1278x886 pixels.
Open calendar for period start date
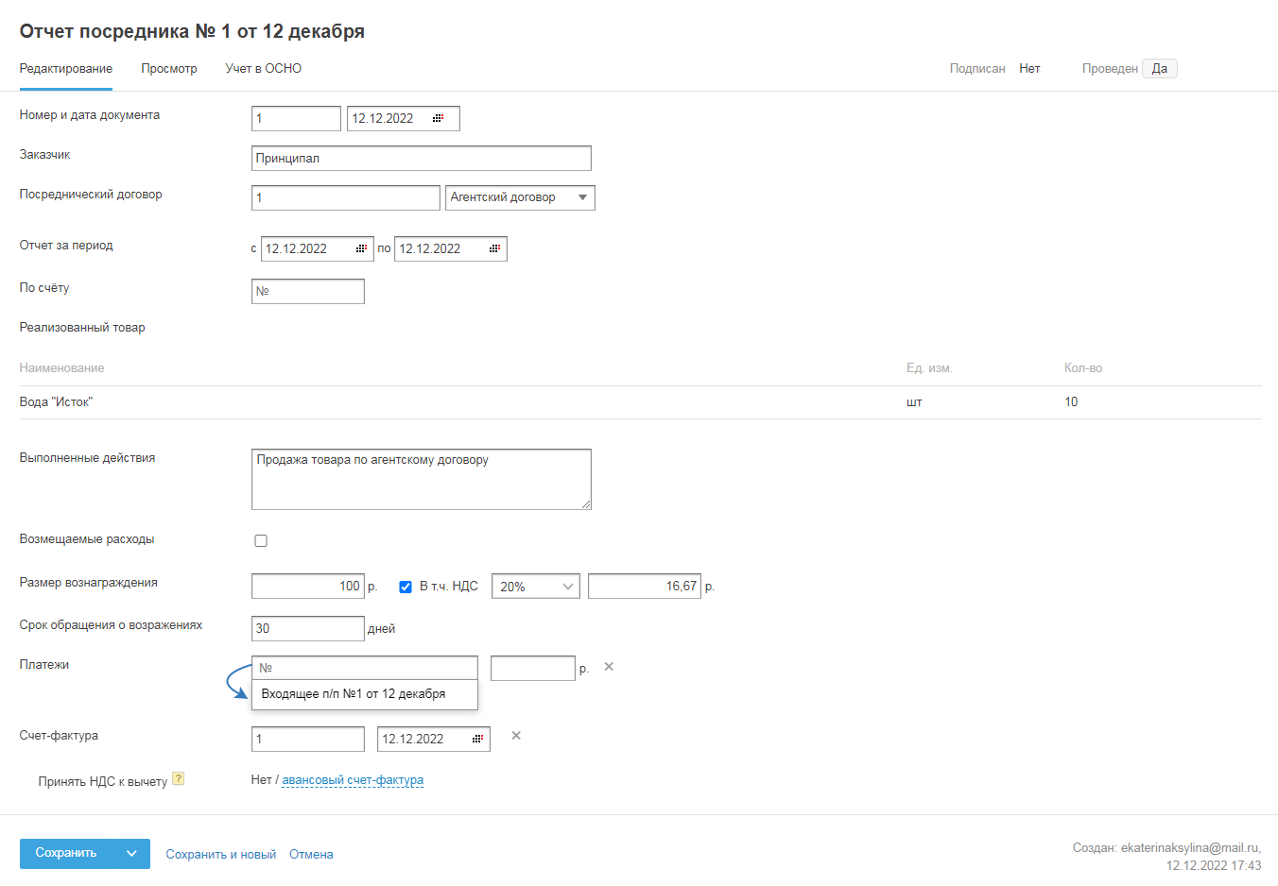click(x=361, y=248)
